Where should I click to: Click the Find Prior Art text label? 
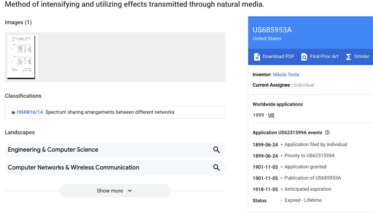click(324, 57)
